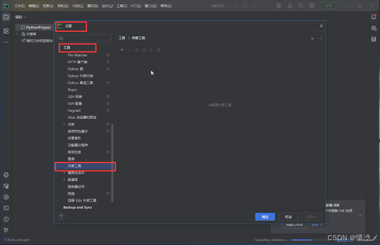Screen dimensions: 380x245
Task: Open the 项目 view dropdown
Action: coord(21,17)
